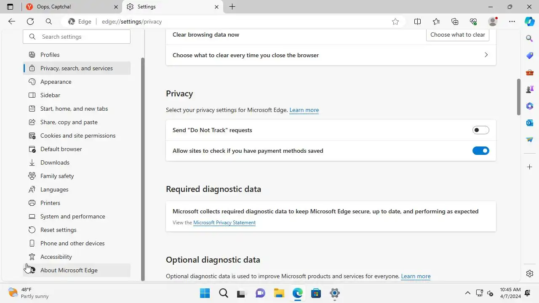This screenshot has width=539, height=303.
Task: Open sidebar Games chess icon
Action: tap(530, 89)
